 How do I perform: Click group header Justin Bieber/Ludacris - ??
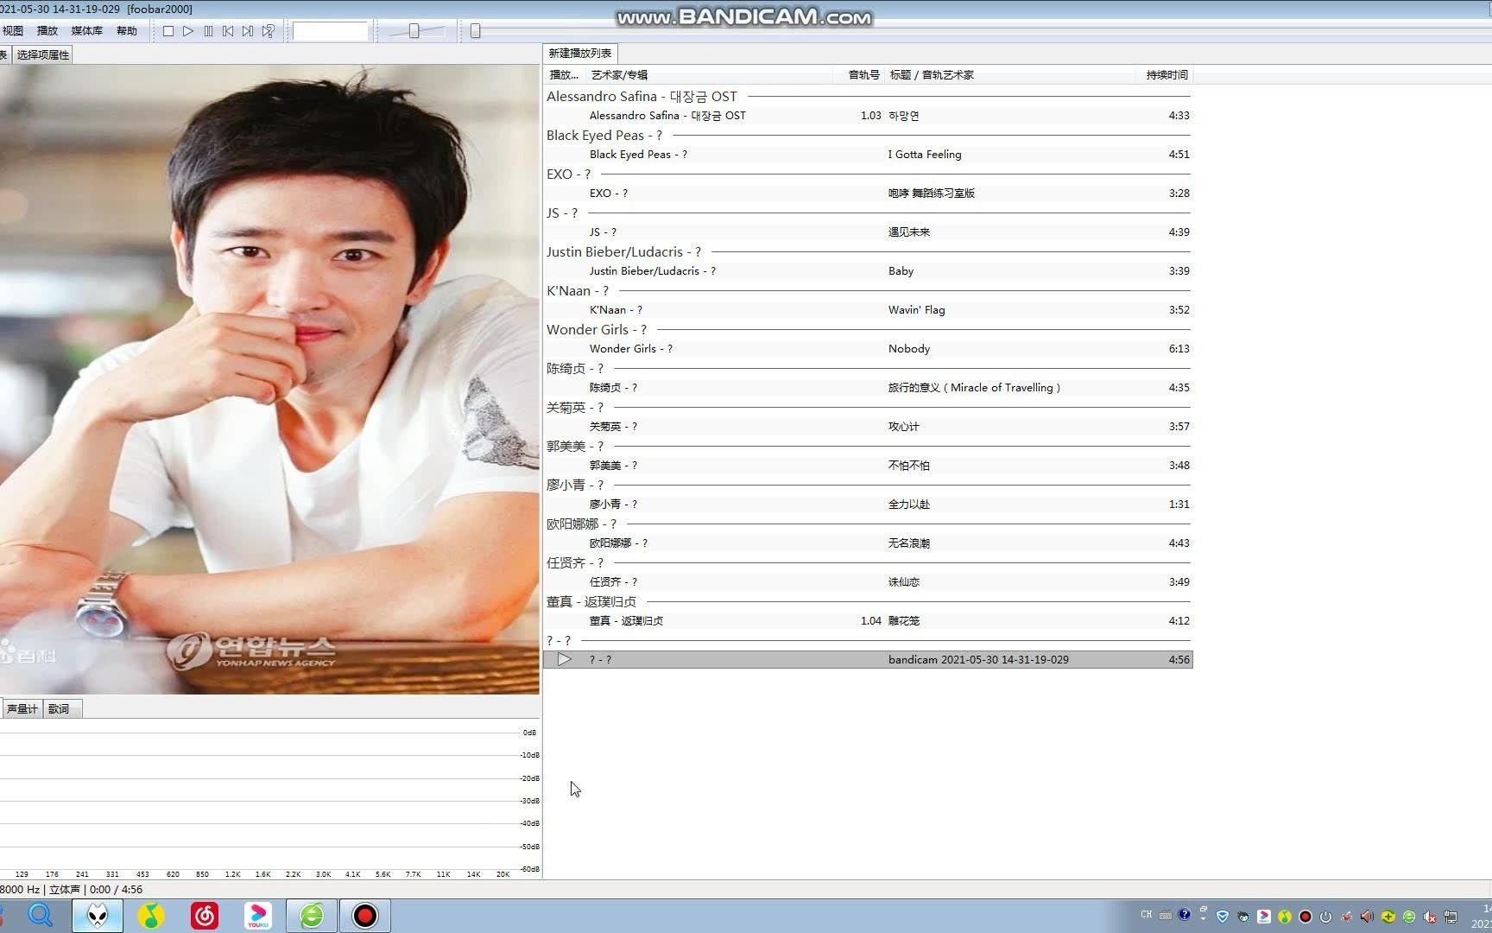(868, 252)
